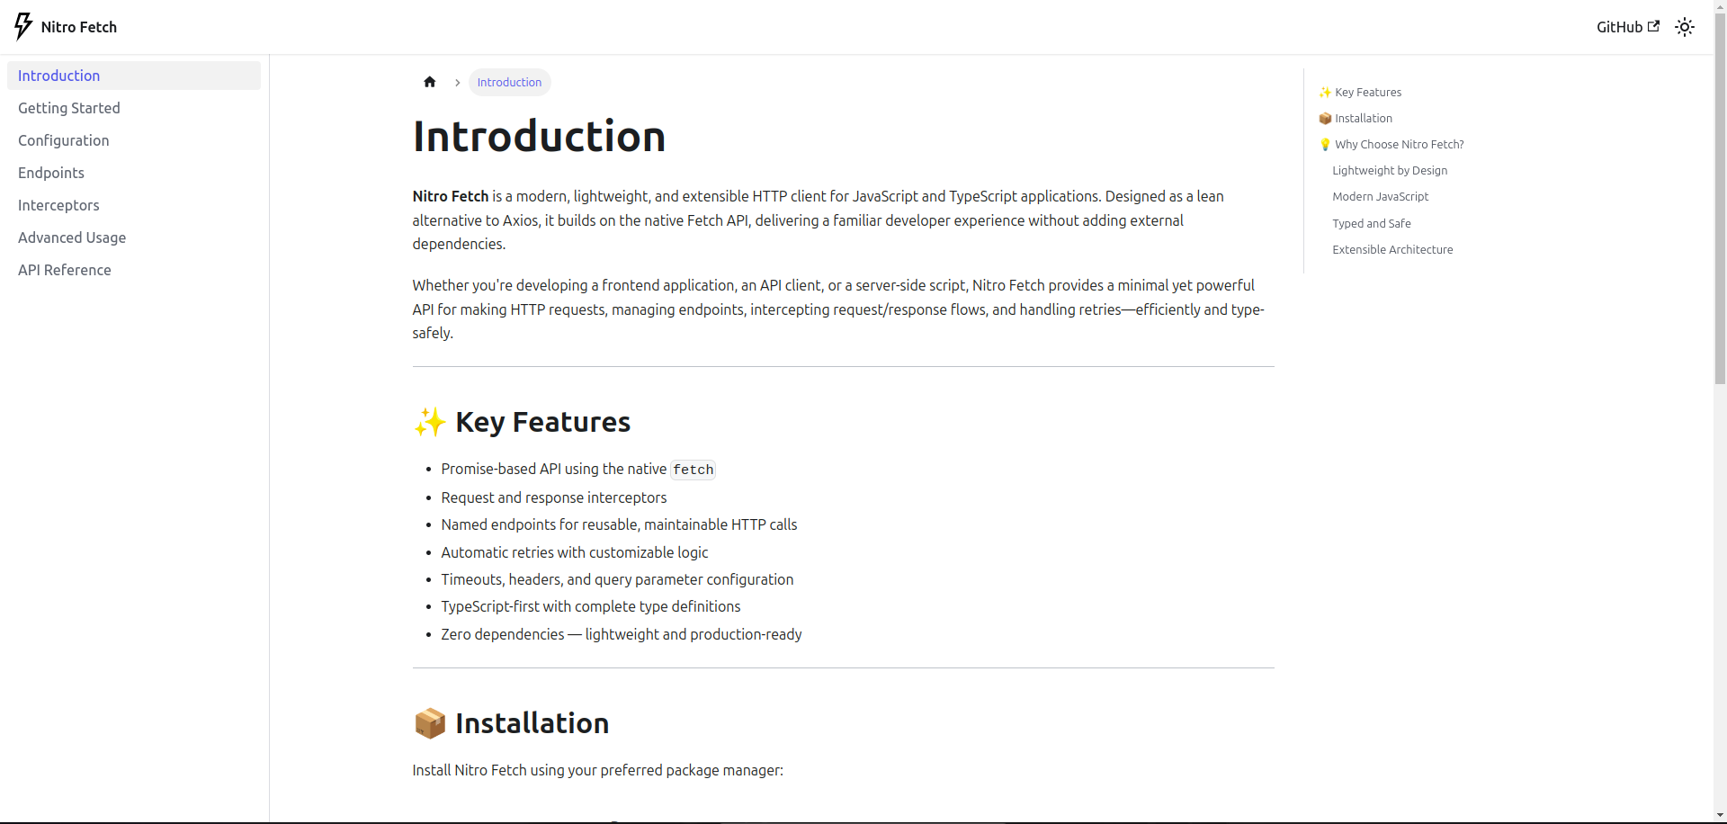Click the Nitro Fetch lightning bolt logo

24,26
